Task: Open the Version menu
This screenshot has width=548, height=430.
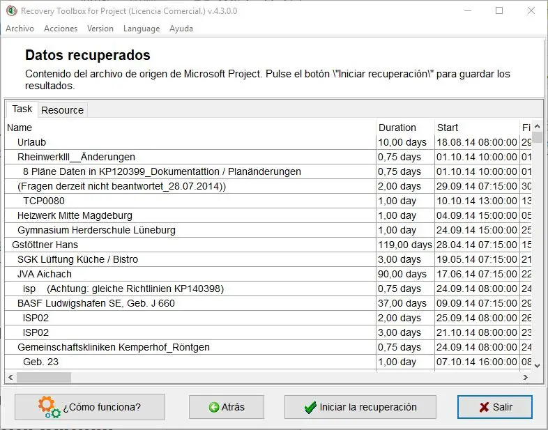Action: 100,29
